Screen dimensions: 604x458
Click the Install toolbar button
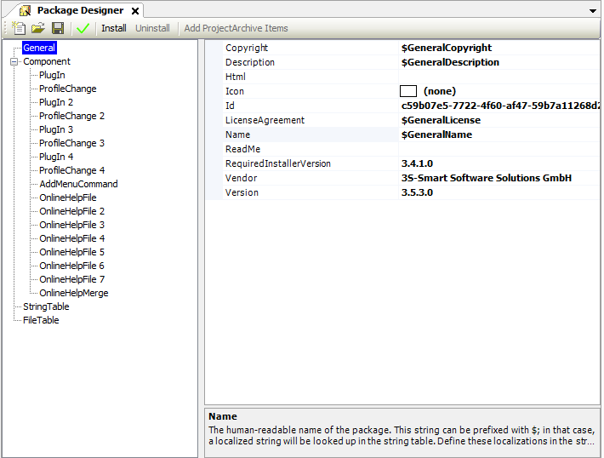(114, 28)
